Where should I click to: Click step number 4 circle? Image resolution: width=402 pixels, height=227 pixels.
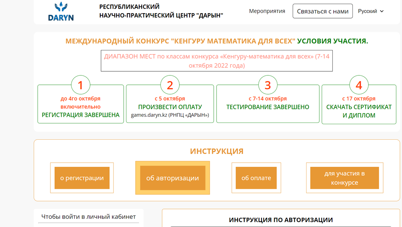click(359, 85)
